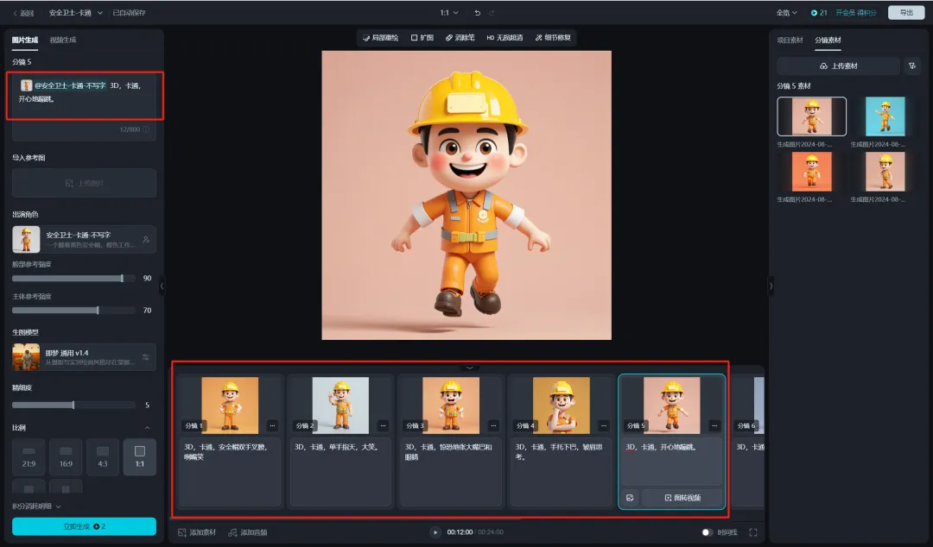Open the 1:1 canvas ratio dropdown
933x547 pixels.
point(450,13)
